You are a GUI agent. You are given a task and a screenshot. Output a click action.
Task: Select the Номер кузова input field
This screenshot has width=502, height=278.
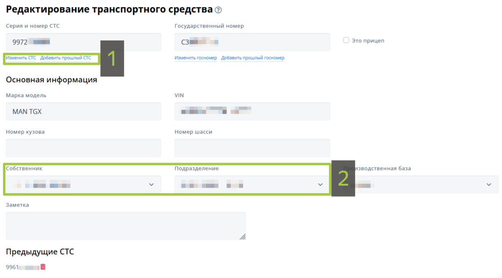83,148
